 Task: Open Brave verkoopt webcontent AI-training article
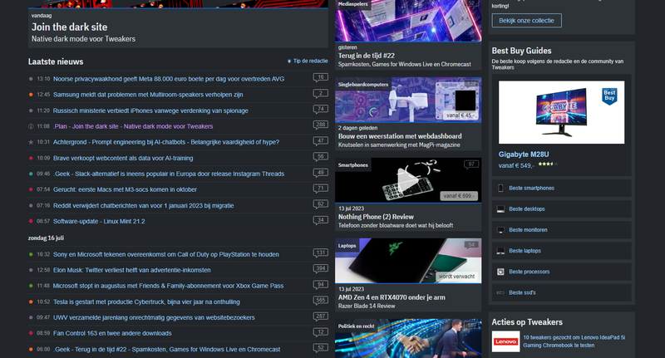click(x=123, y=158)
